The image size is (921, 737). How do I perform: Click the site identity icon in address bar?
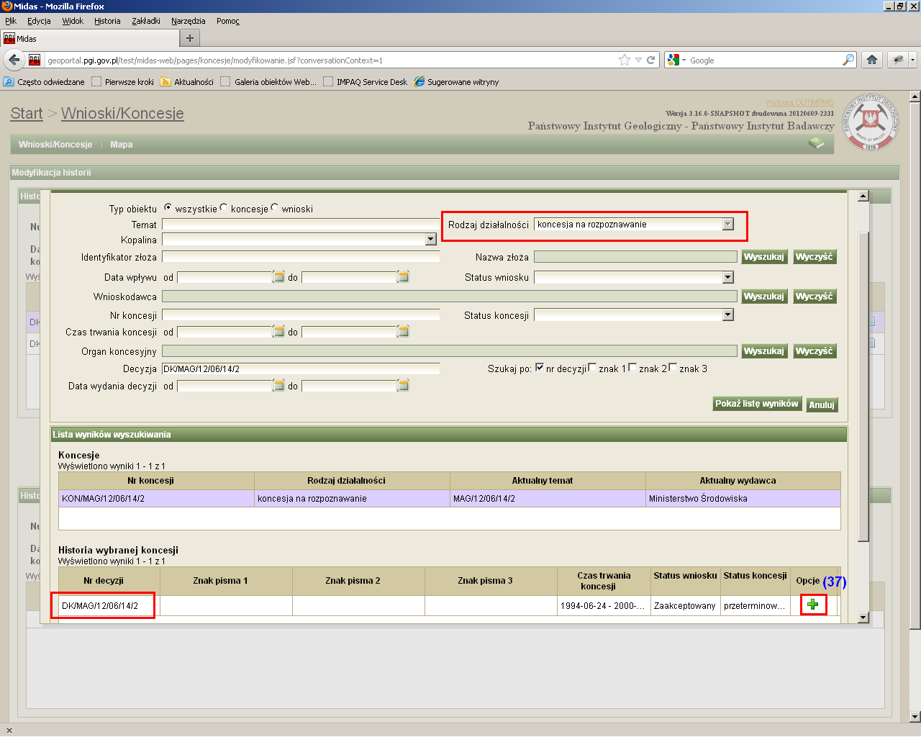coord(34,60)
